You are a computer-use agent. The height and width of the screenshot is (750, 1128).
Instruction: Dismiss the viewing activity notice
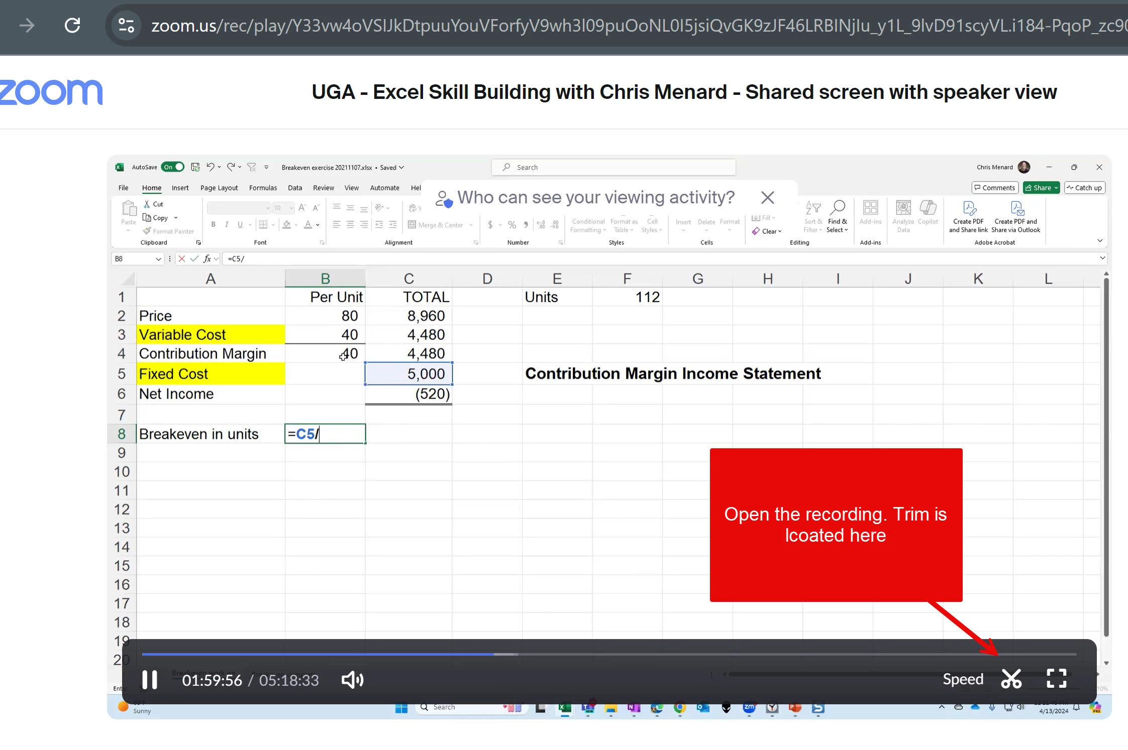767,198
